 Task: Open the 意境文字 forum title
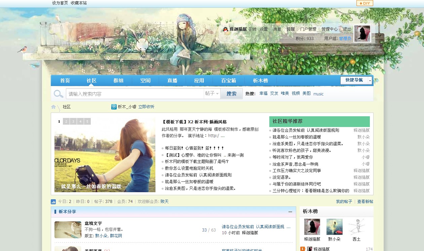point(93,223)
